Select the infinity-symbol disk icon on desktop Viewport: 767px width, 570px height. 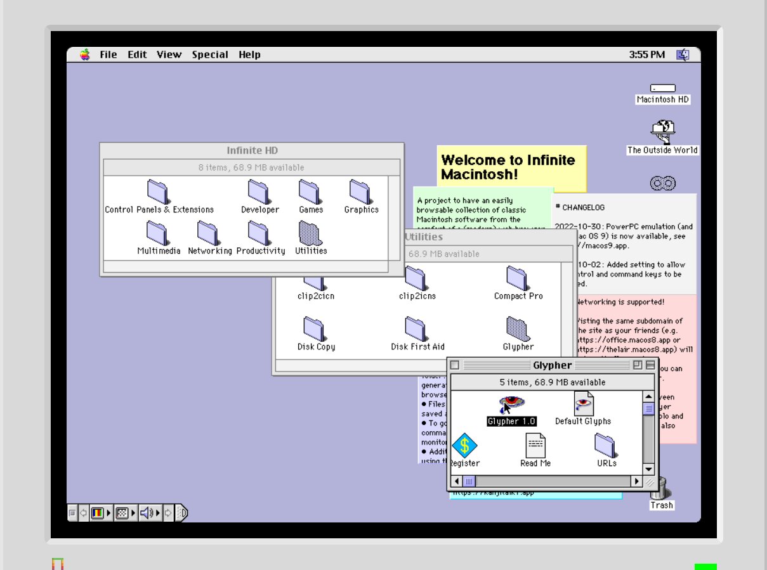[663, 183]
